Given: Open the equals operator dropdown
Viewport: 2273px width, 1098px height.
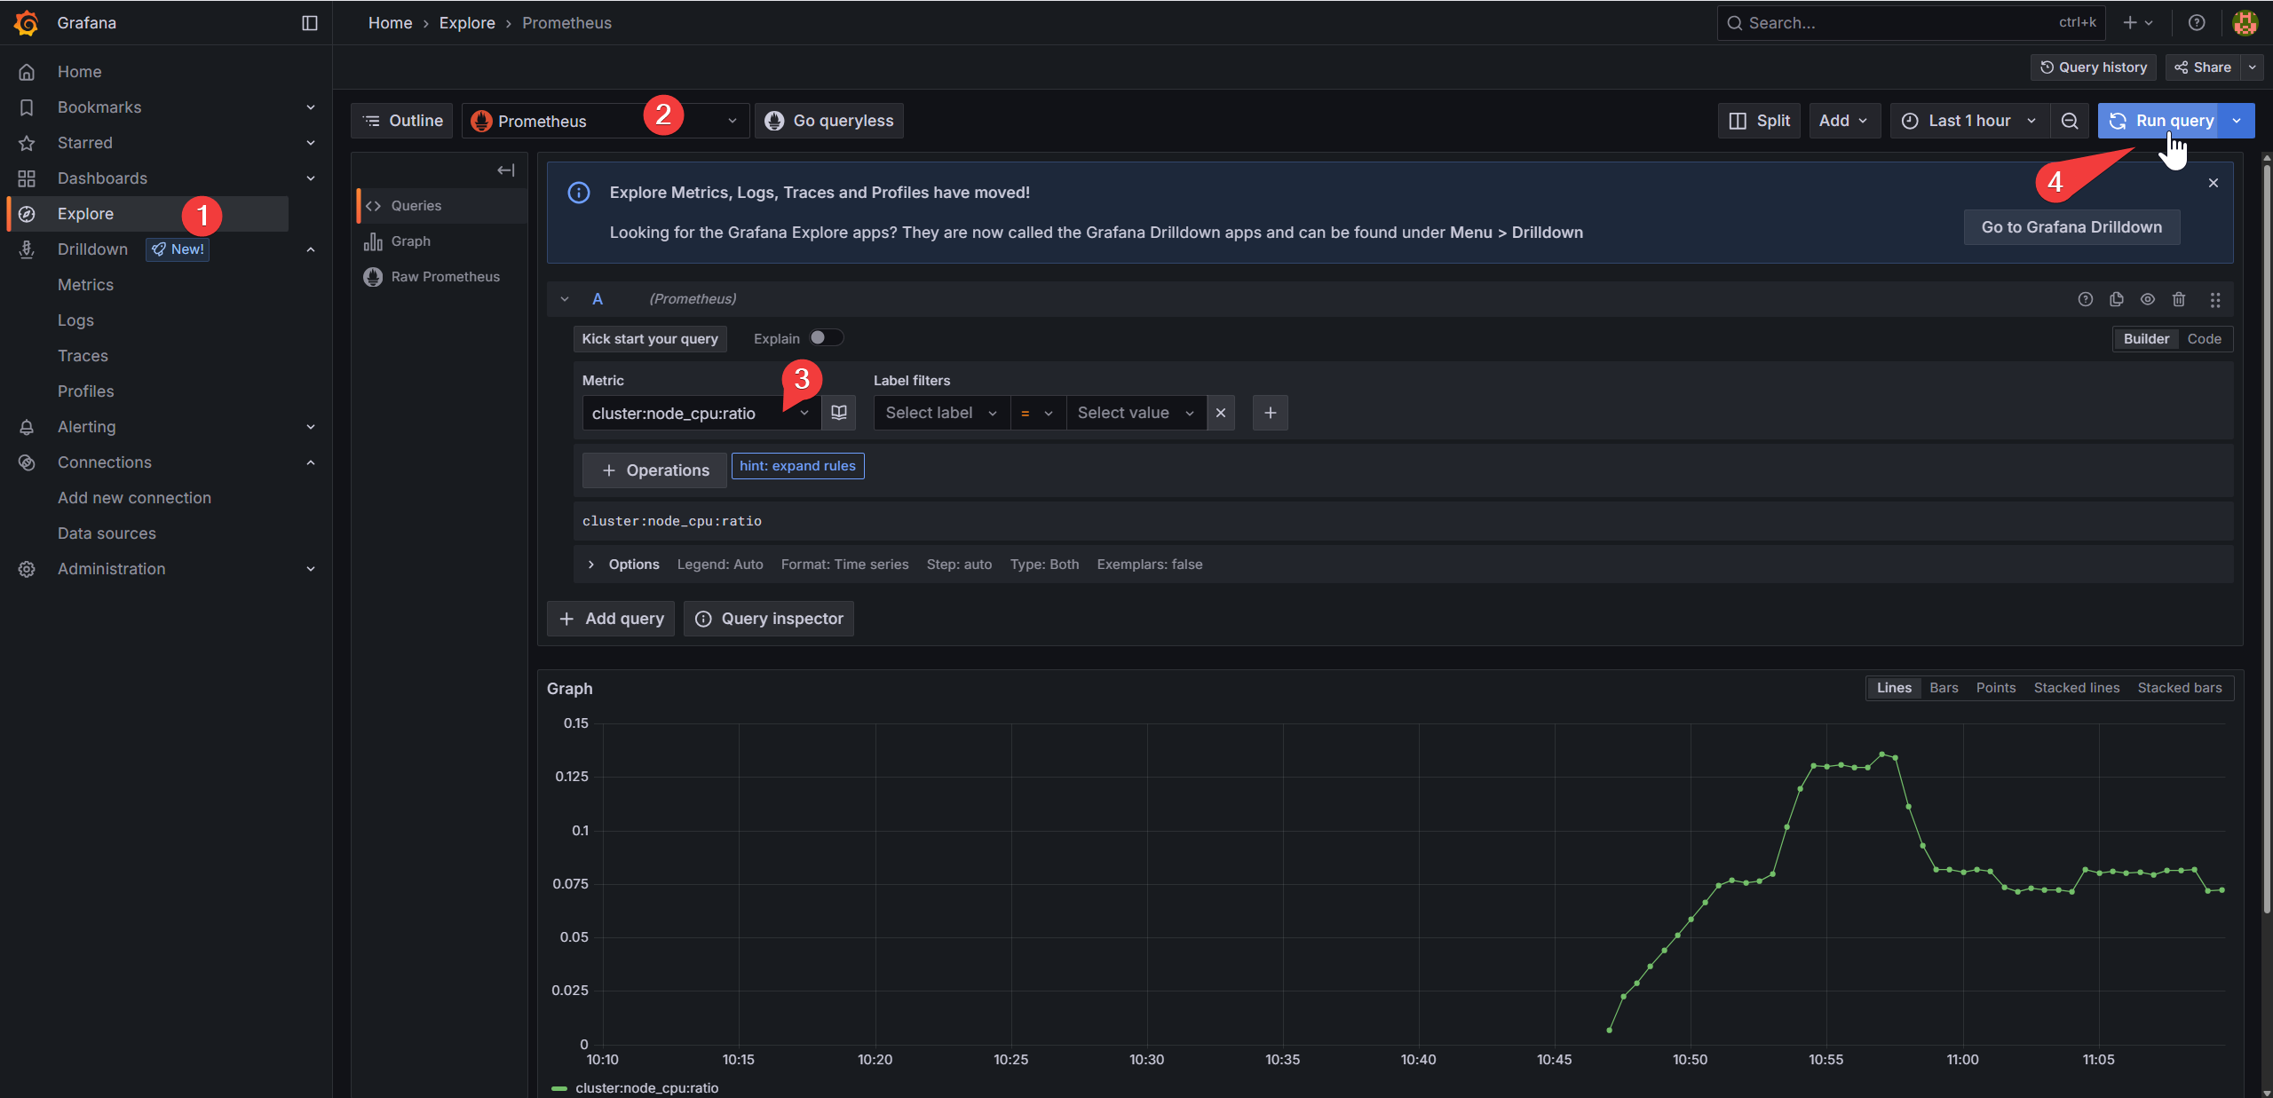Looking at the screenshot, I should (x=1037, y=413).
